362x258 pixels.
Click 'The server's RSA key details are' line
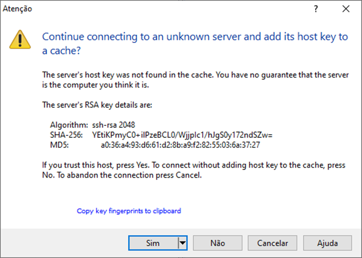coord(97,105)
